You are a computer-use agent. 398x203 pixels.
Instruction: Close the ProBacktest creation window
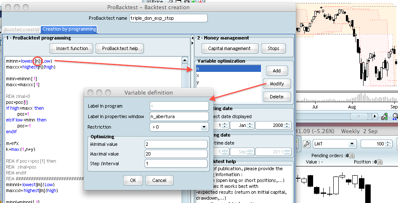[x=8, y=7]
